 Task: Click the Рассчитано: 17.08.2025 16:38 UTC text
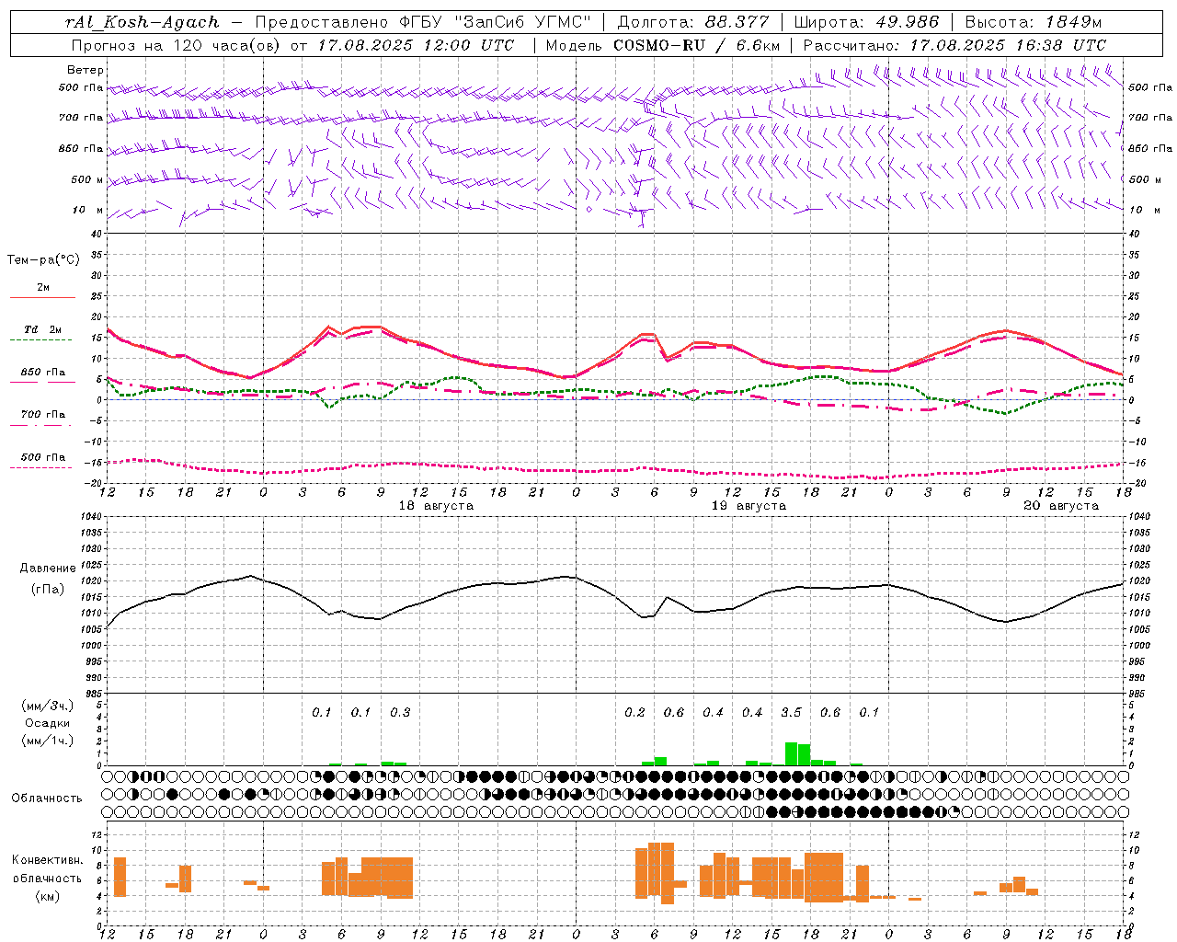tap(954, 45)
